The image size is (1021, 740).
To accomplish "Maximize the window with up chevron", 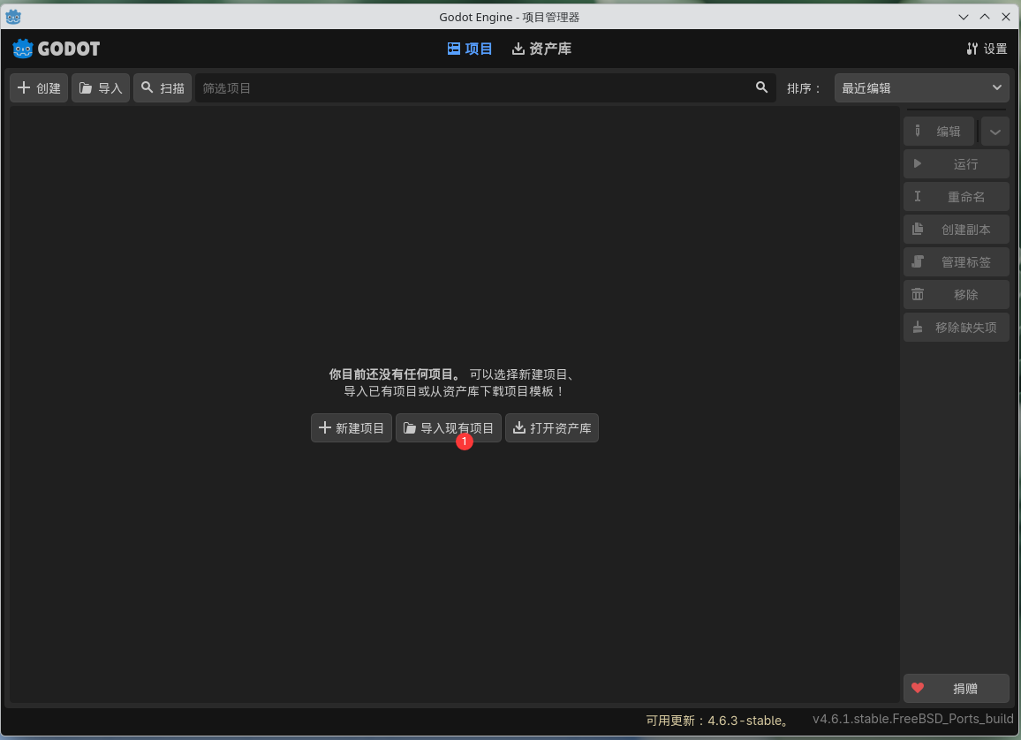I will [985, 17].
